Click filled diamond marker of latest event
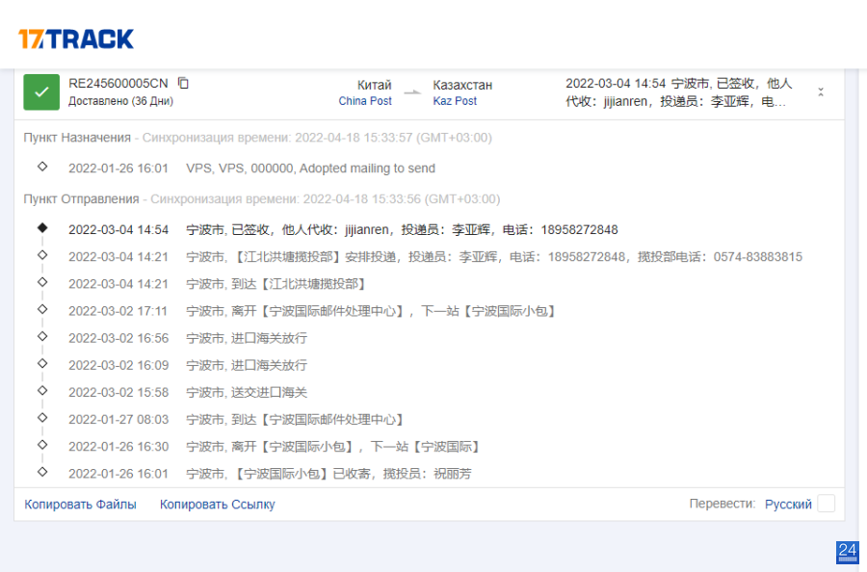The width and height of the screenshot is (867, 572). click(x=42, y=227)
